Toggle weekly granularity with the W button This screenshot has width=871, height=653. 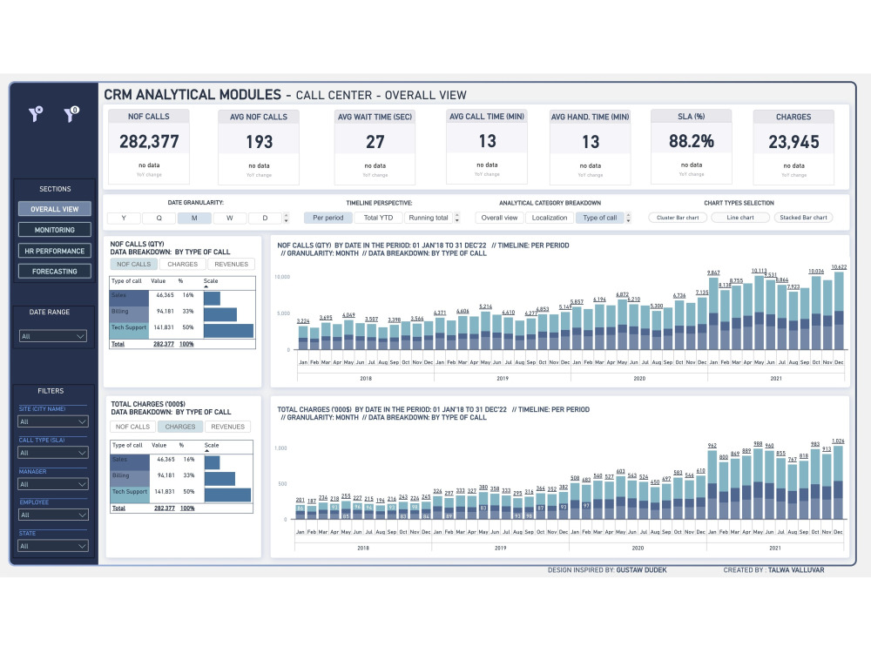[x=230, y=218]
